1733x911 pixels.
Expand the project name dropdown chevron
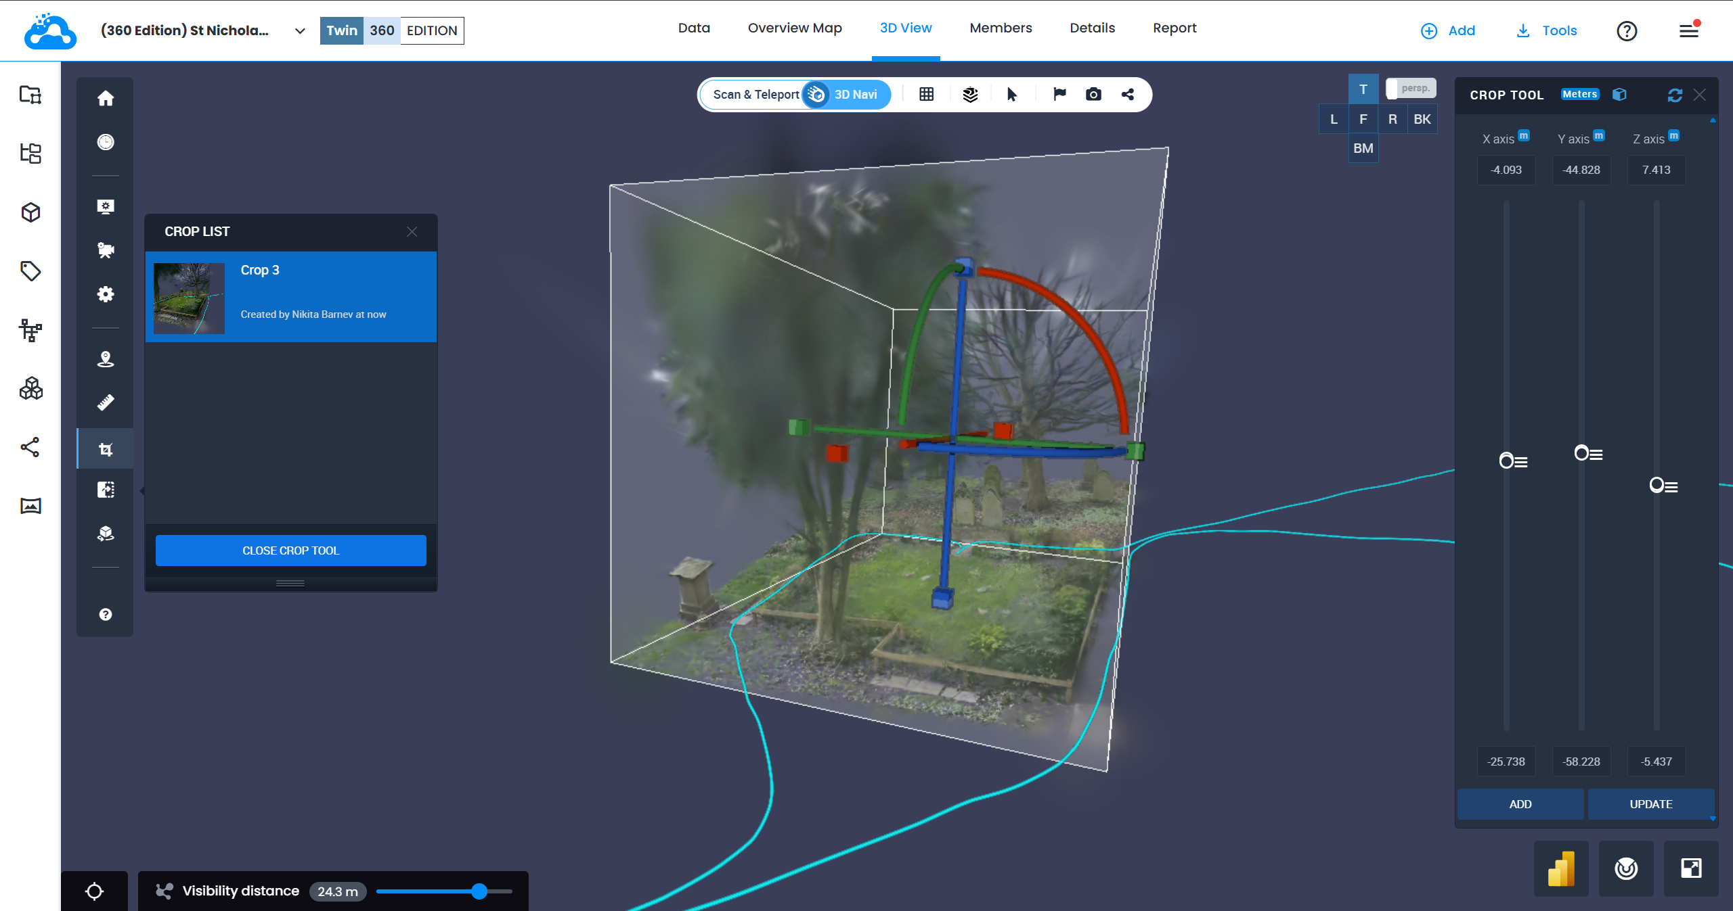point(300,31)
